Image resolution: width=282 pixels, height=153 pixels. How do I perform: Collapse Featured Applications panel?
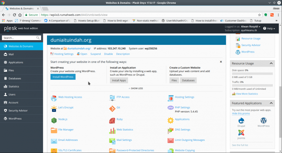tap(271, 103)
